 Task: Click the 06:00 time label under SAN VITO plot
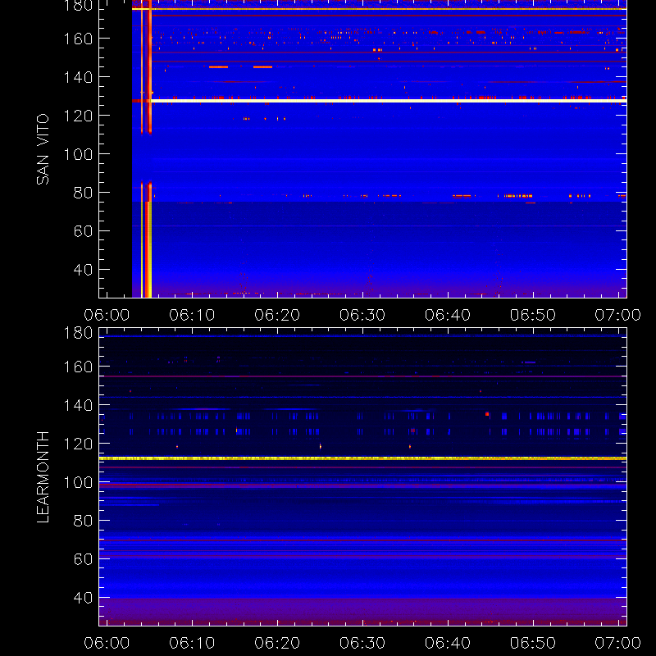pos(107,315)
